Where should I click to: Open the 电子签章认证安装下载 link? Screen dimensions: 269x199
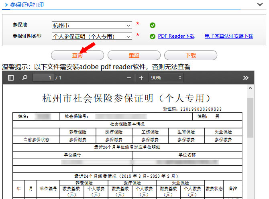pos(229,36)
